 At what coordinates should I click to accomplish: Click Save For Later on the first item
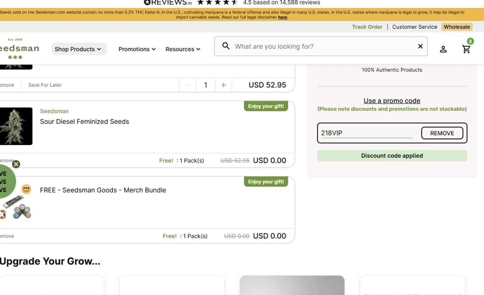(x=45, y=85)
